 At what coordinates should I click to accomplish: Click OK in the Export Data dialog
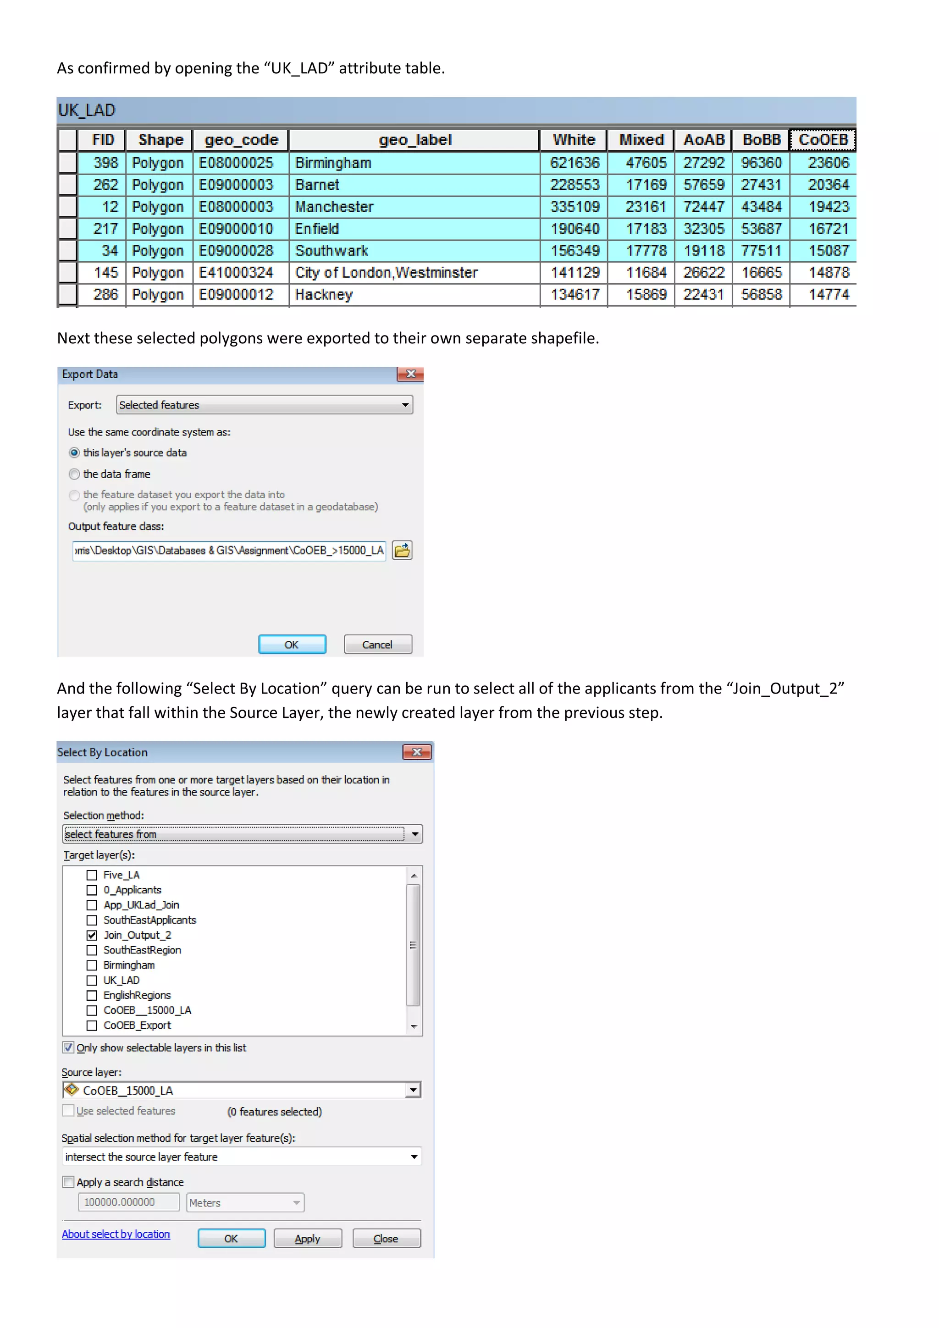point(292,645)
